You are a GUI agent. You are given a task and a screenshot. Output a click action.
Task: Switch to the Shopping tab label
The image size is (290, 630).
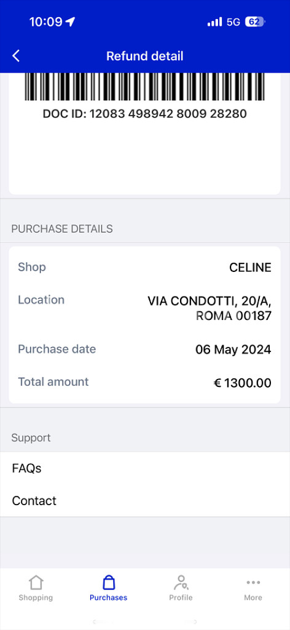pyautogui.click(x=36, y=597)
